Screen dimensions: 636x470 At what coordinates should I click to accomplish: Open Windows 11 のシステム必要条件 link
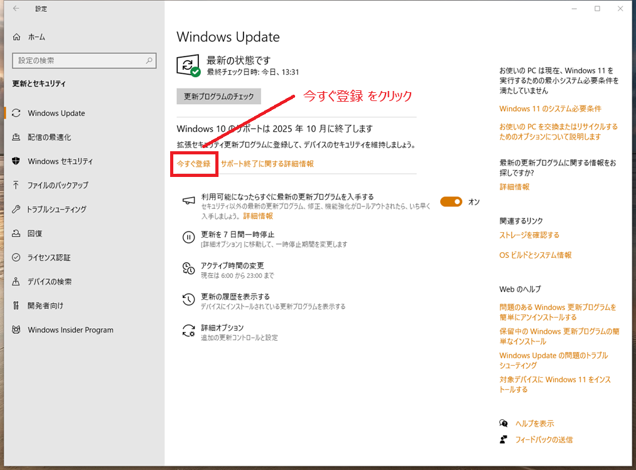pyautogui.click(x=550, y=109)
